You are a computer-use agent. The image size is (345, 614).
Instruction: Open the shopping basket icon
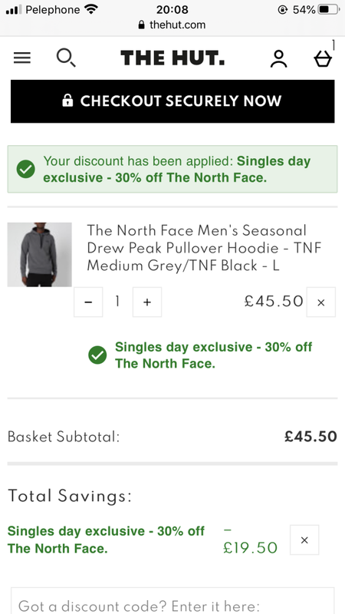pyautogui.click(x=323, y=59)
